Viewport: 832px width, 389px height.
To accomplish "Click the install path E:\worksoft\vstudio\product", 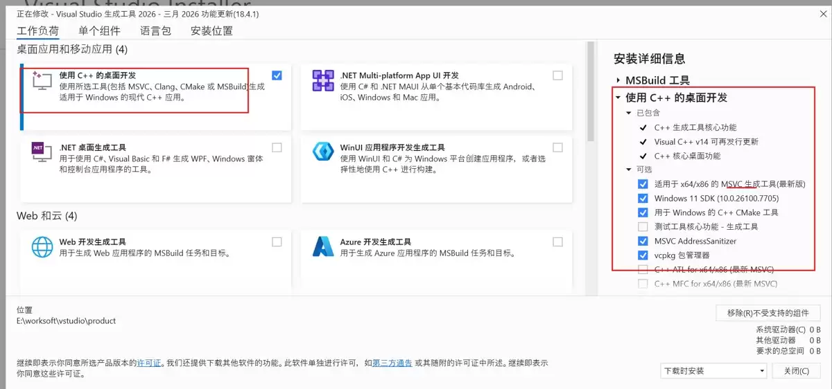I will pos(67,320).
